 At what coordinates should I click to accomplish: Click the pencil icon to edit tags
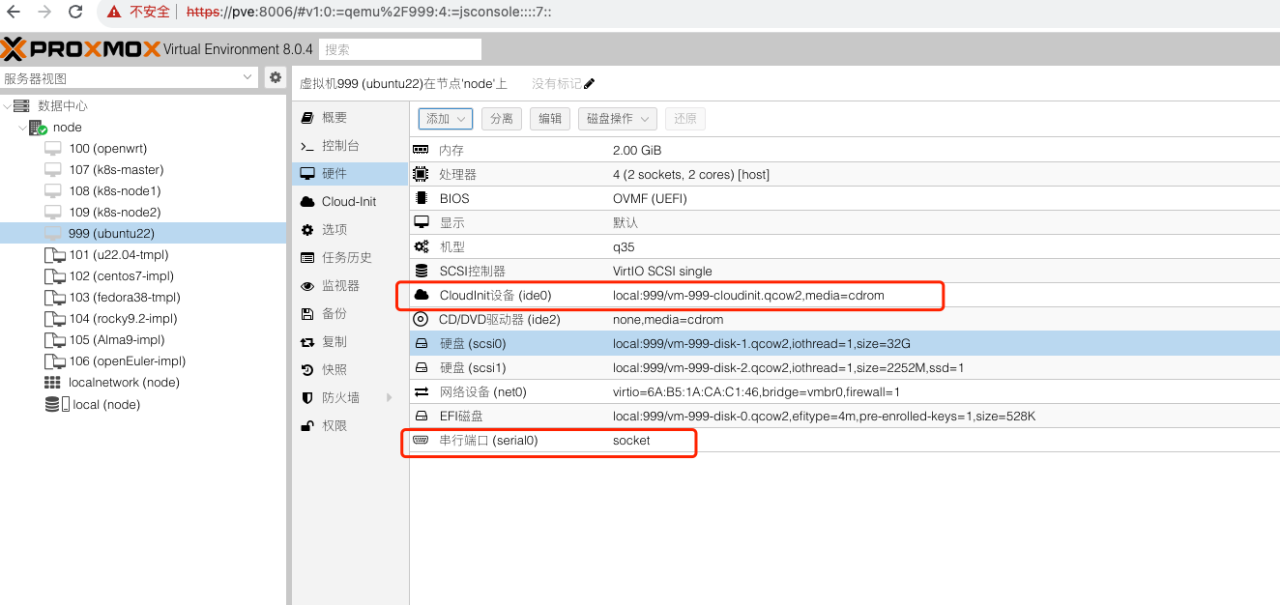[590, 84]
